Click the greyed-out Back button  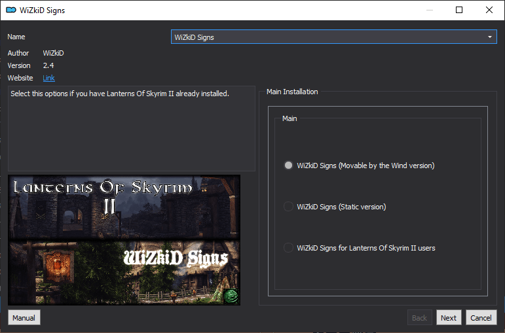coord(419,317)
